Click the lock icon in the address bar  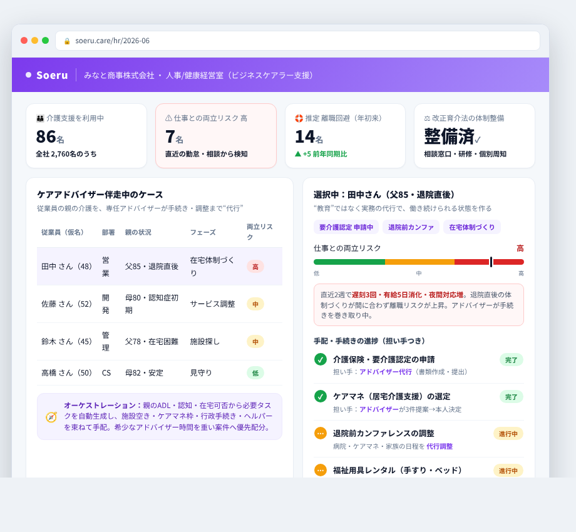coord(67,41)
